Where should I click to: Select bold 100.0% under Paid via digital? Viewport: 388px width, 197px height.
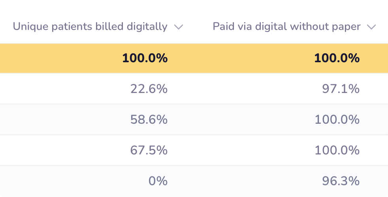(337, 58)
